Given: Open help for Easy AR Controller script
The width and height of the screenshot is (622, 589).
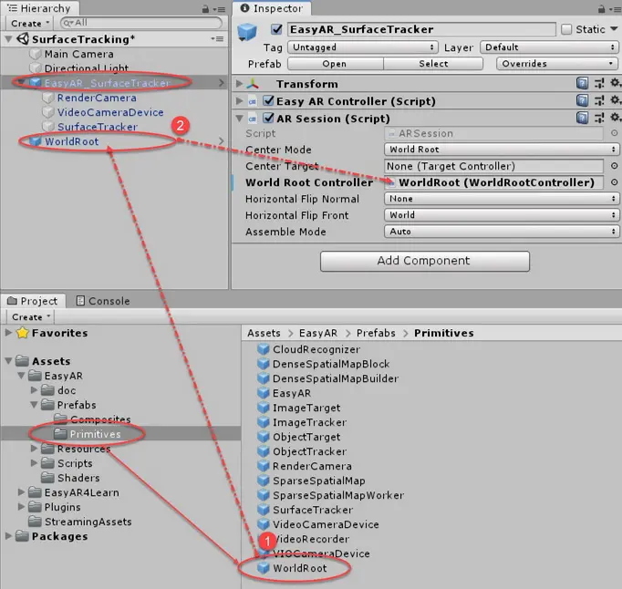Looking at the screenshot, I should (582, 100).
